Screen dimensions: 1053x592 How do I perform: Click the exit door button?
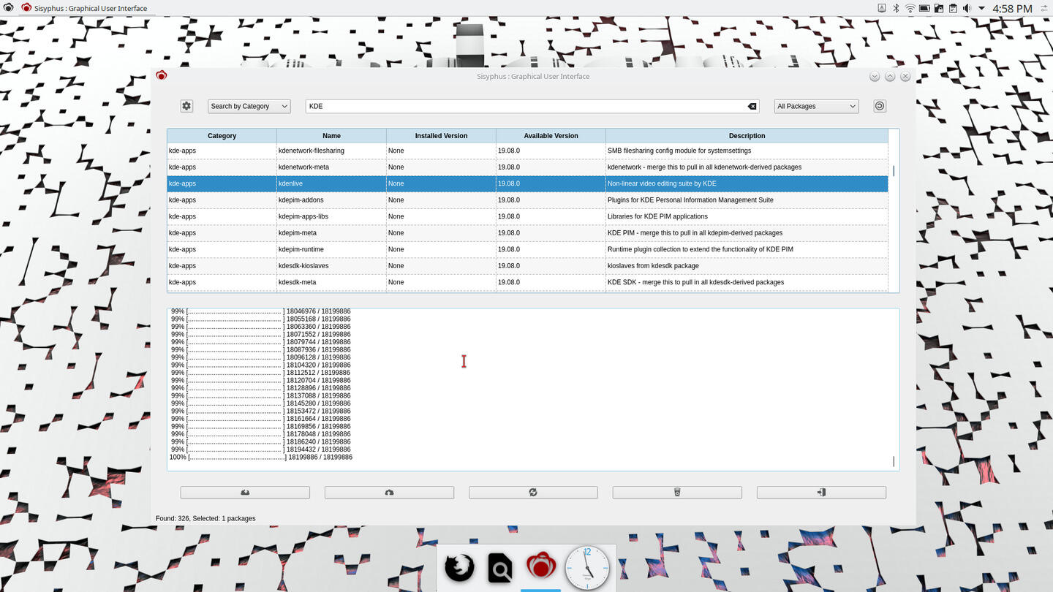point(821,493)
